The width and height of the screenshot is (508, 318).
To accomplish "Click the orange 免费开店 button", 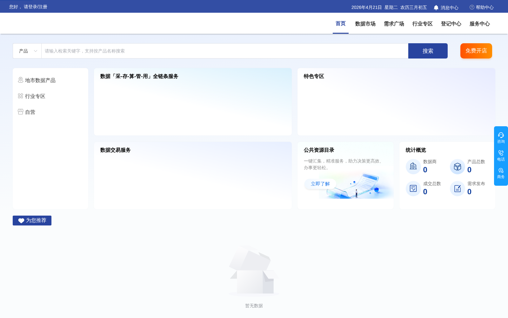I will (x=476, y=51).
